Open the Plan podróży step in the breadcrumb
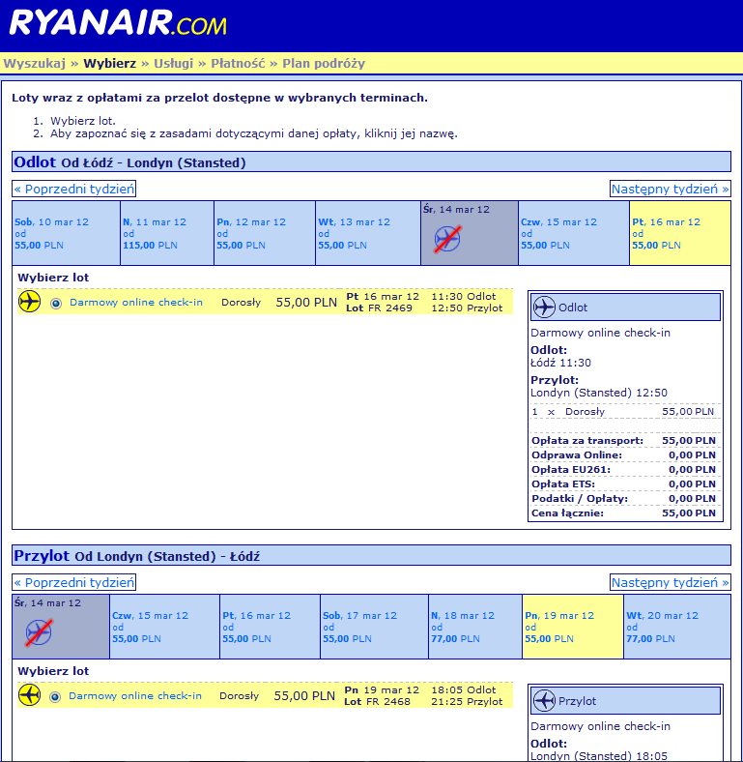This screenshot has width=743, height=762. click(x=324, y=63)
